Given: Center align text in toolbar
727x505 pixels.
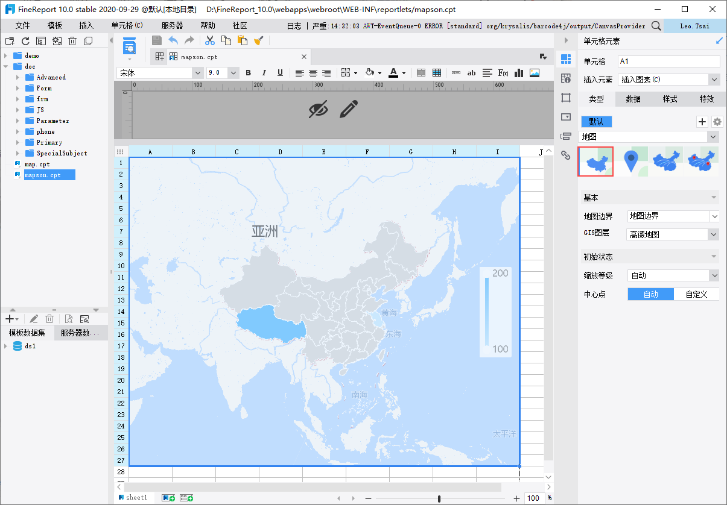Looking at the screenshot, I should click(x=313, y=73).
